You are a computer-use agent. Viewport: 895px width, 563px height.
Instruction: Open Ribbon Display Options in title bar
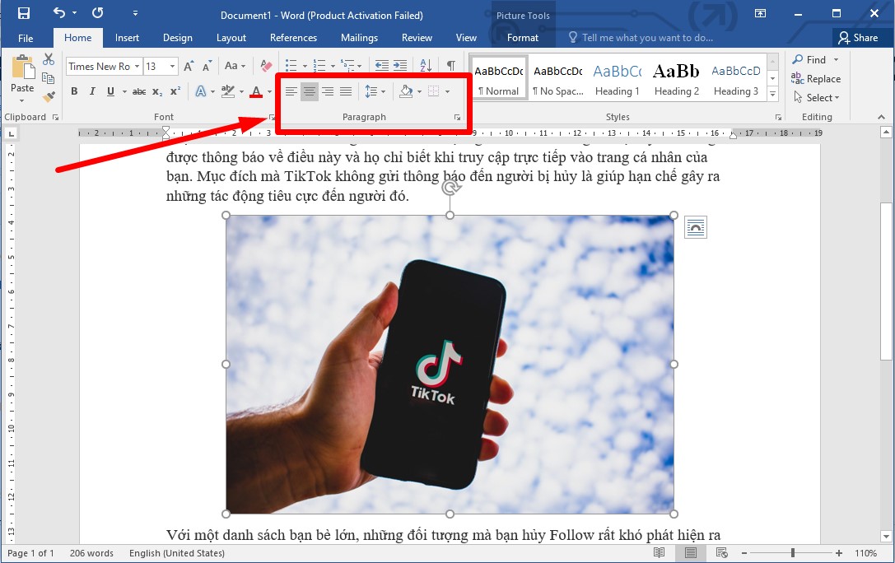[x=760, y=13]
